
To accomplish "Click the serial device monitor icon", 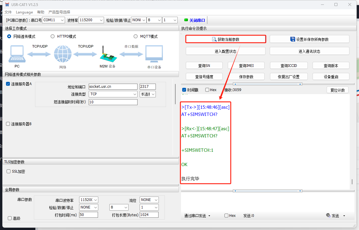I will [x=154, y=54].
